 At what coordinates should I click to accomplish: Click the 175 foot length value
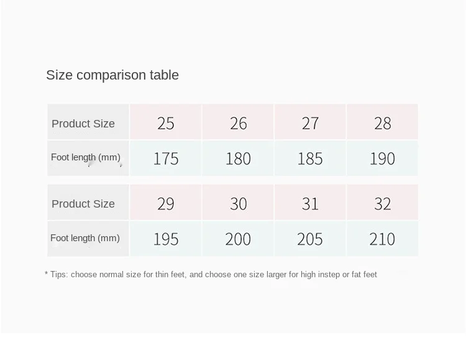click(166, 159)
